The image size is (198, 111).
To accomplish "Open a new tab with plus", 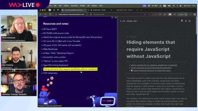I will coord(141,10).
